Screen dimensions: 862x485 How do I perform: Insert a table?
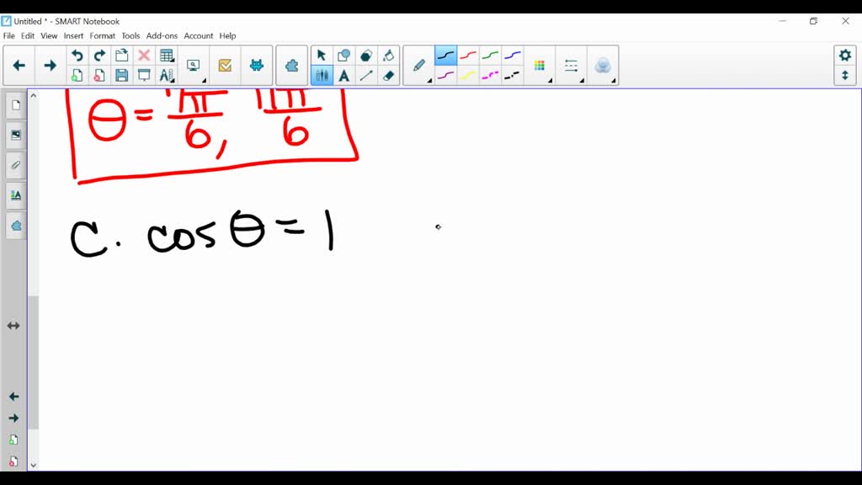[x=166, y=54]
